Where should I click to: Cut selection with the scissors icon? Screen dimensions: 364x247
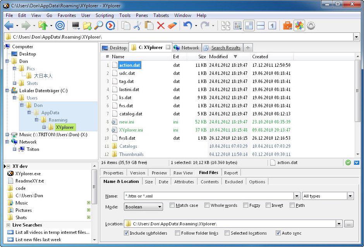click(x=137, y=25)
